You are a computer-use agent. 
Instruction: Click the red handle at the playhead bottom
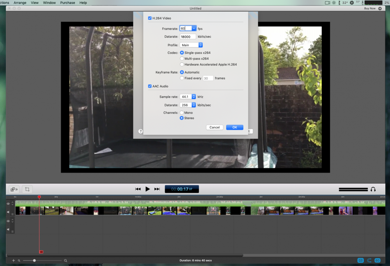point(41,252)
